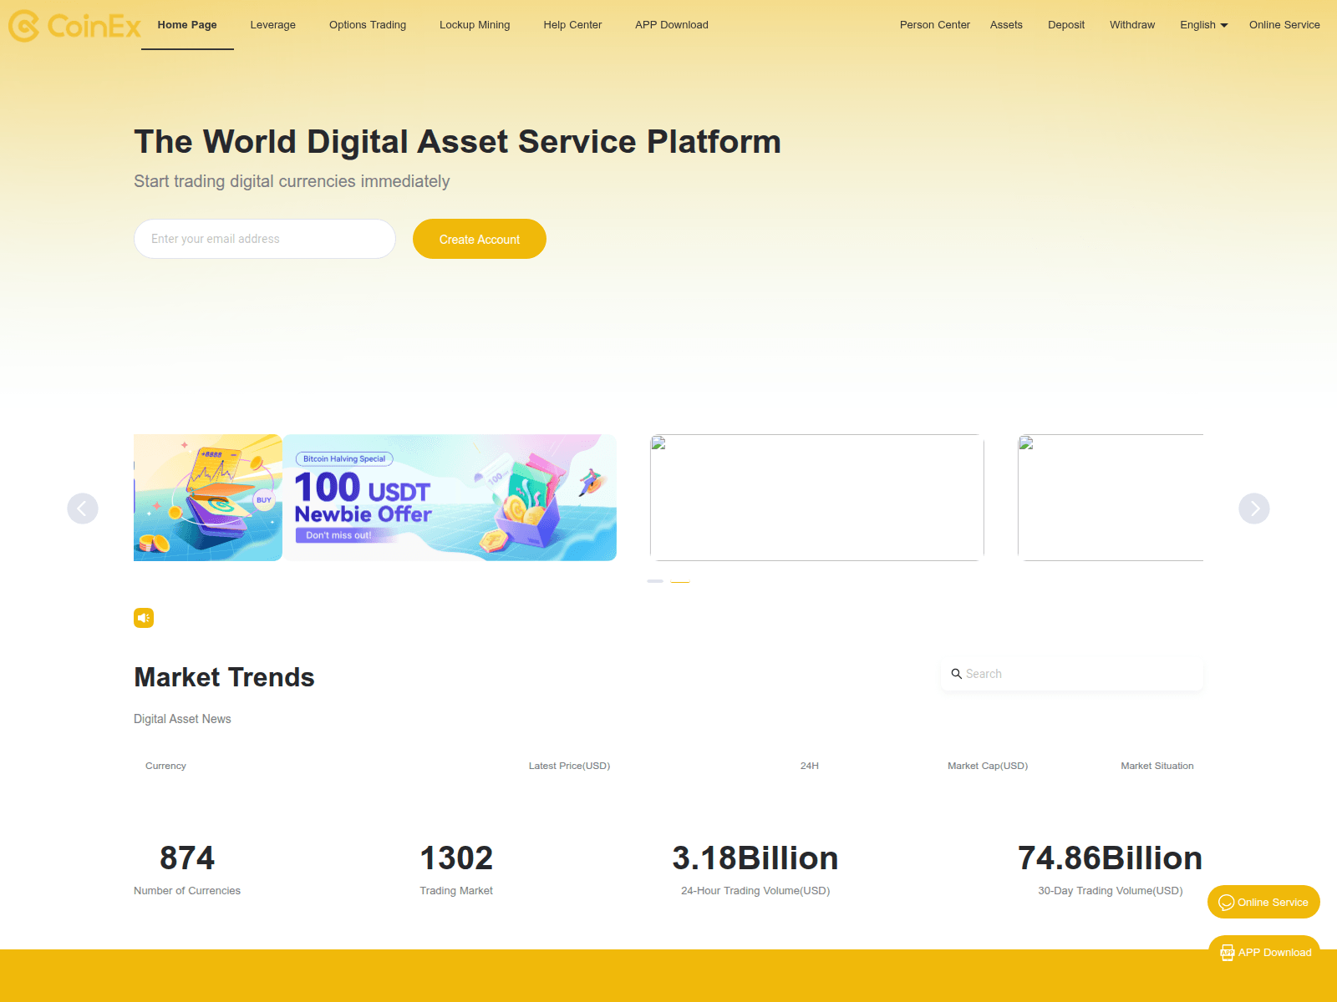Open the Help Center
The height and width of the screenshot is (1002, 1337).
point(572,25)
